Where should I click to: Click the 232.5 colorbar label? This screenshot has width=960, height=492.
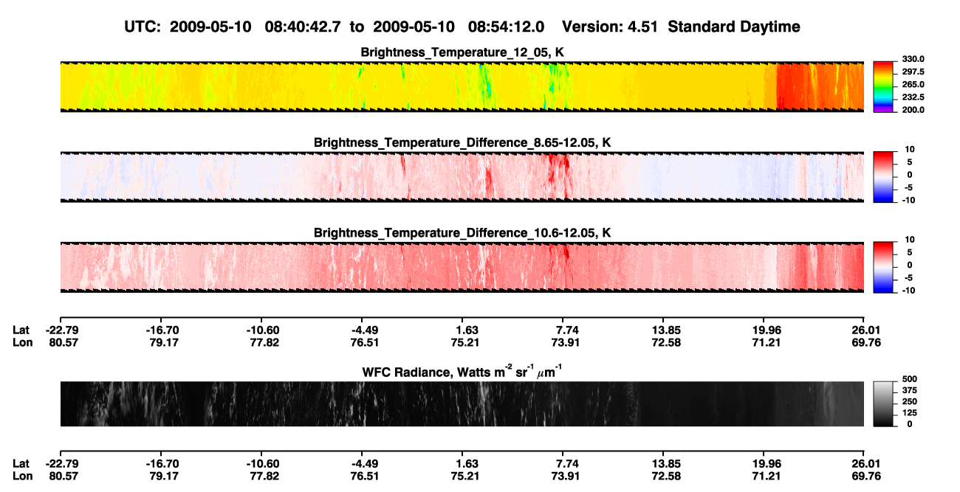[913, 97]
